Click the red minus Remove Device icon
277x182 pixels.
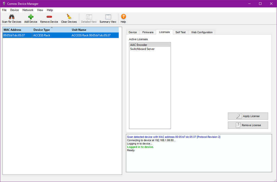pyautogui.click(x=49, y=17)
